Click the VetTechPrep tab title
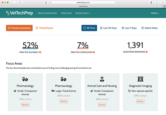166x115 pixels. click(x=83, y=6)
